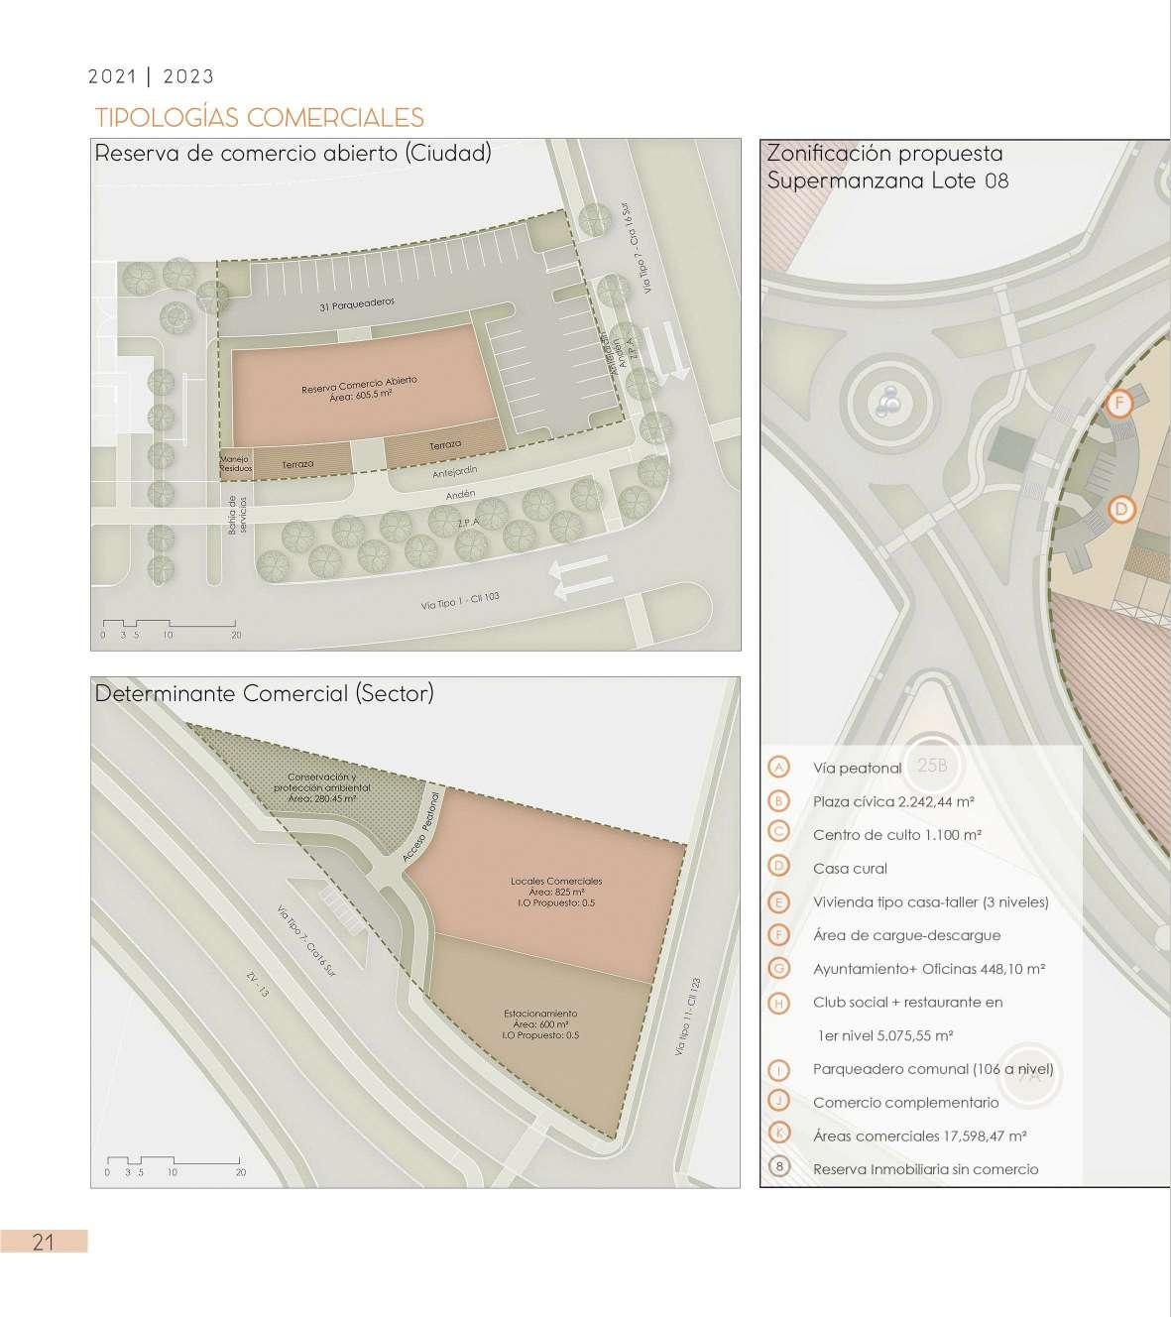This screenshot has width=1171, height=1317.
Task: Click the legend circle icon labeled B
Action: click(779, 801)
